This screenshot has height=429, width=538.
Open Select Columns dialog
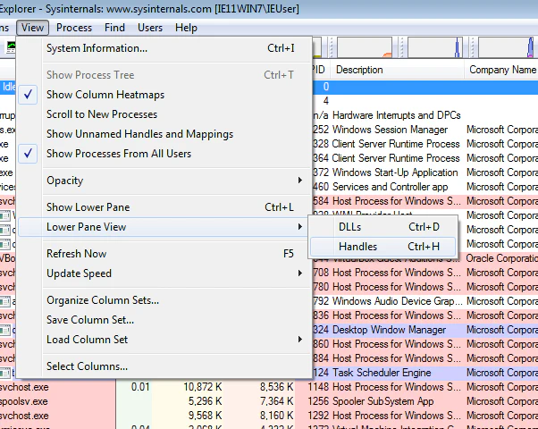click(x=164, y=366)
